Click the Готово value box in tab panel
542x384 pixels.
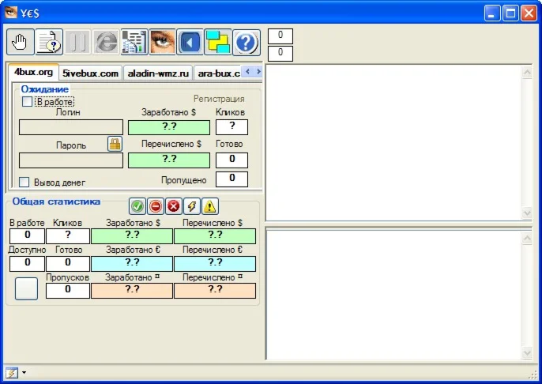pyautogui.click(x=232, y=160)
